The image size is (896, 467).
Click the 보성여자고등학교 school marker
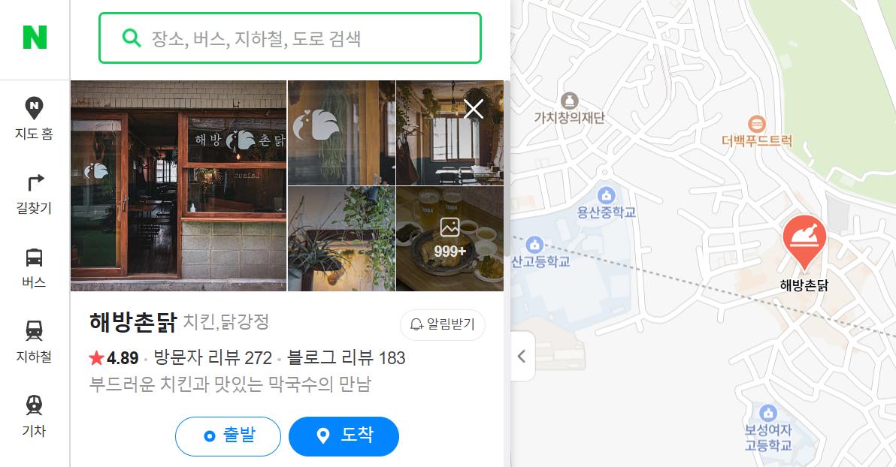pos(768,413)
